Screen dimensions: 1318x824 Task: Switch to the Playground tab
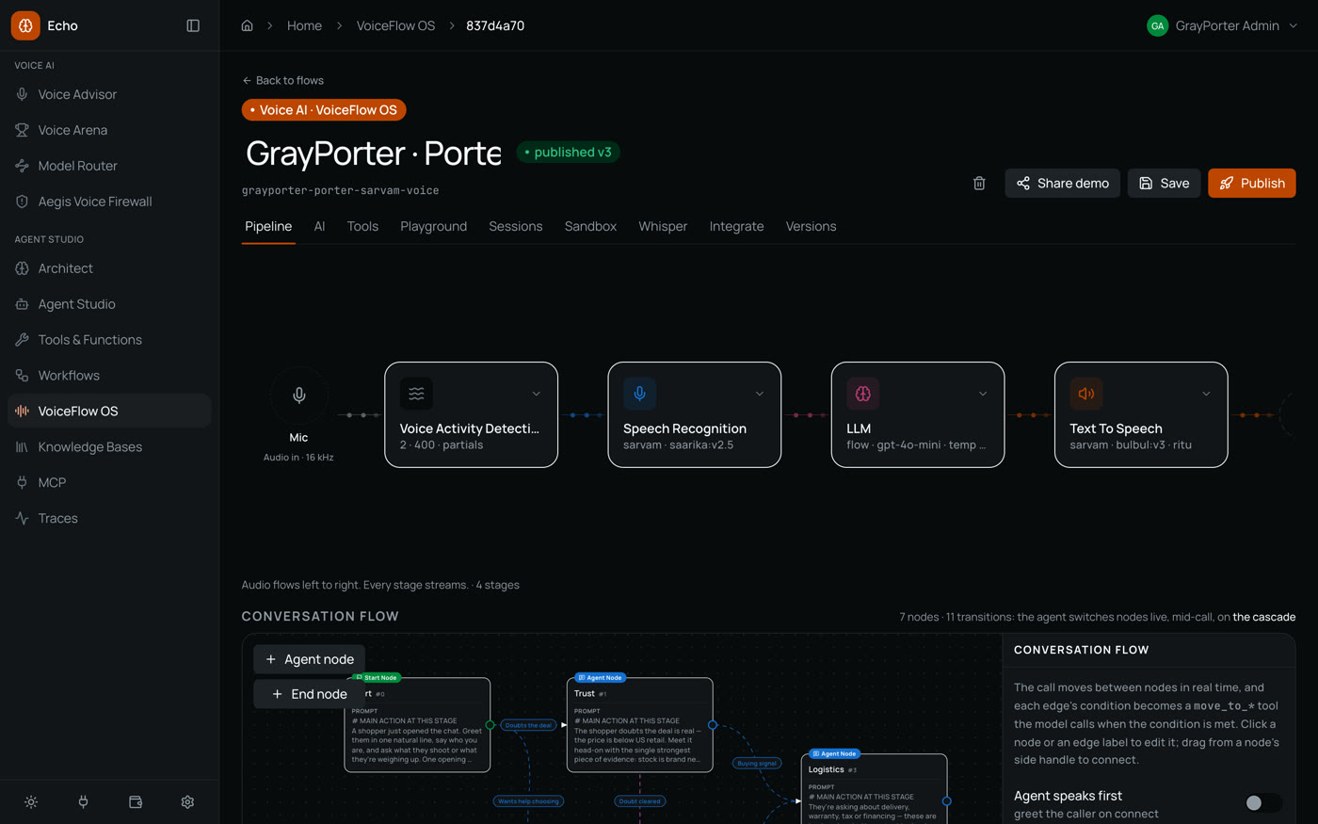433,226
